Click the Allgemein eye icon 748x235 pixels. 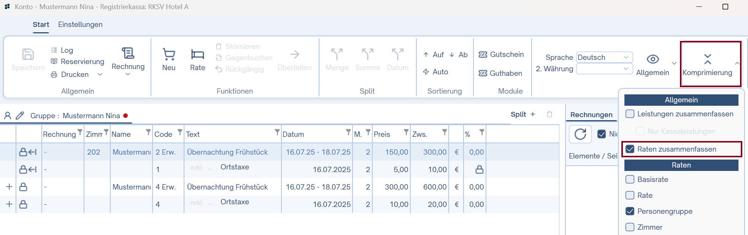653,59
